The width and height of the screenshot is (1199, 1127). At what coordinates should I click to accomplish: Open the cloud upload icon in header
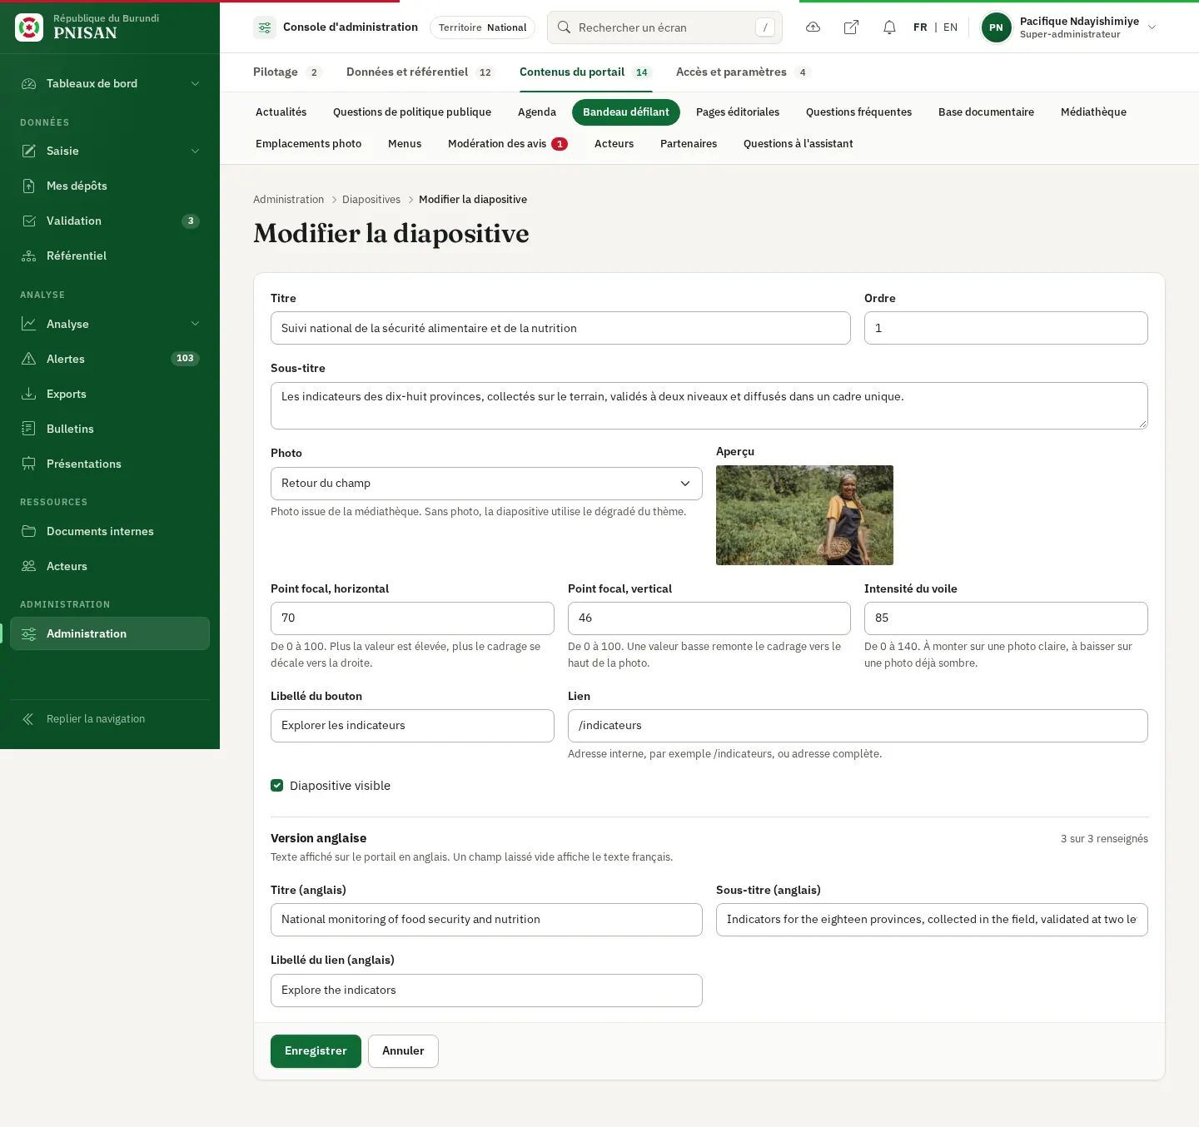click(813, 27)
